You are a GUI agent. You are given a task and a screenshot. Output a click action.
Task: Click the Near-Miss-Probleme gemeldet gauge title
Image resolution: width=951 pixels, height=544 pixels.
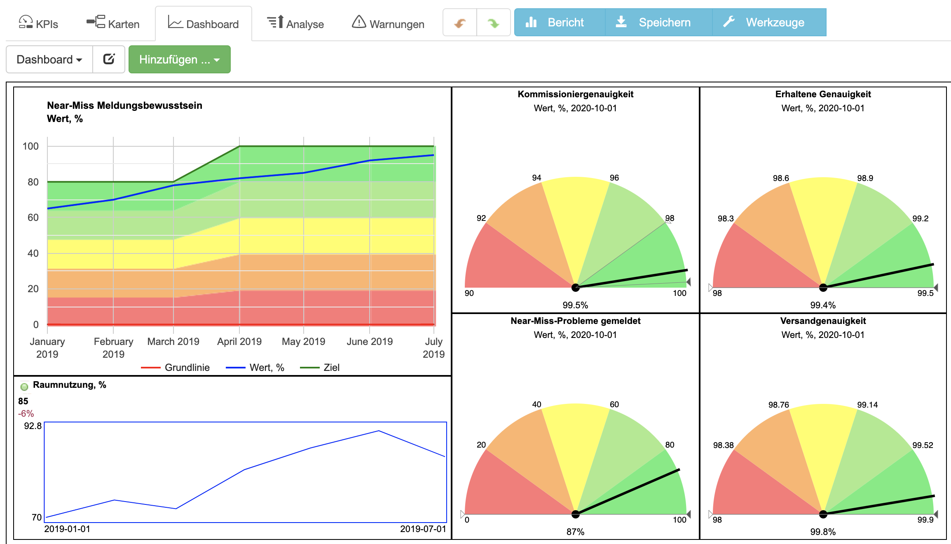(x=575, y=321)
